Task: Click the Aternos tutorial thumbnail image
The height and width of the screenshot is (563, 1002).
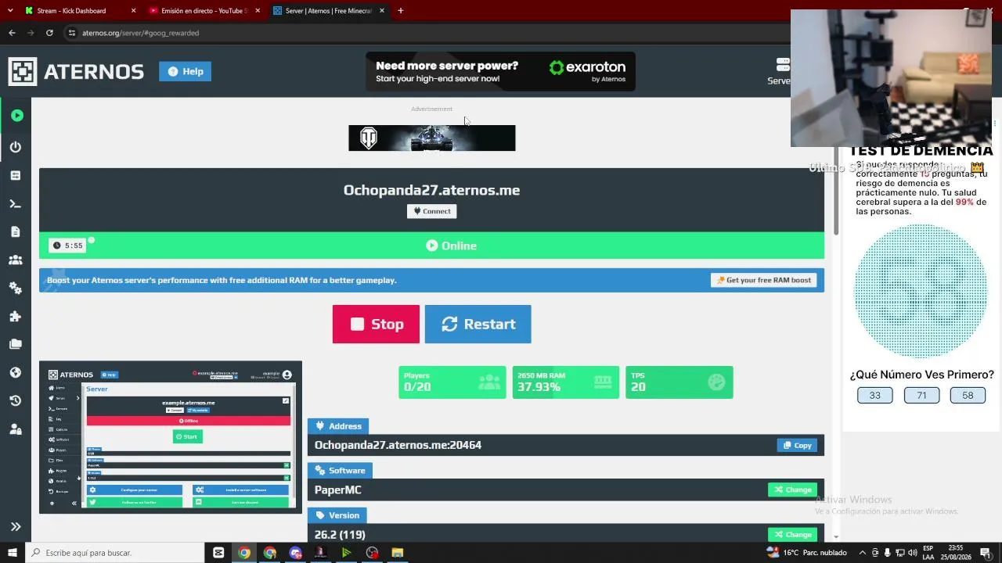Action: [171, 437]
